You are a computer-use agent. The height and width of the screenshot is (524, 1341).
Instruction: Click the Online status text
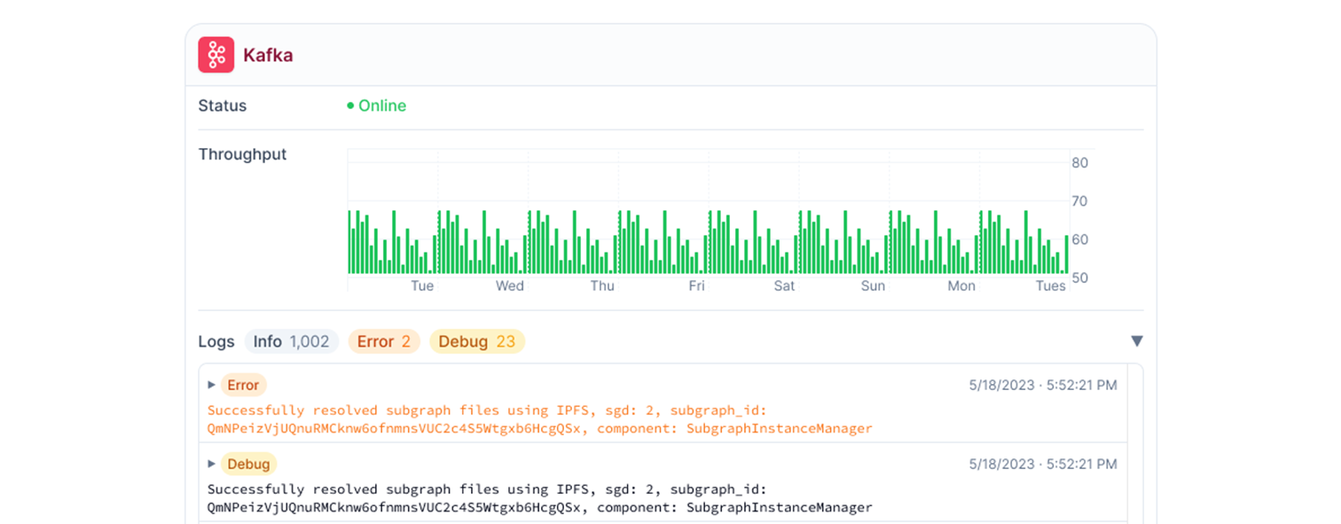click(x=382, y=106)
